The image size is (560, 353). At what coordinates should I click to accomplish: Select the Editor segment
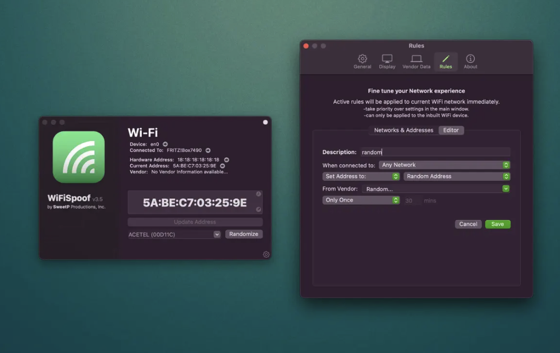coord(451,130)
